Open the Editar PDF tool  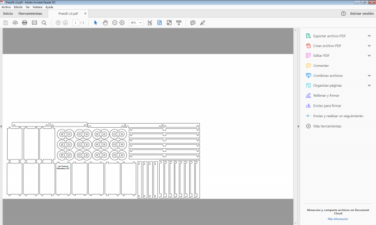click(x=321, y=56)
